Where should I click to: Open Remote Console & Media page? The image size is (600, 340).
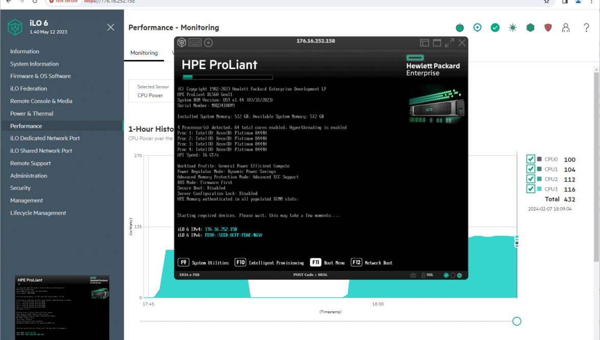point(42,101)
